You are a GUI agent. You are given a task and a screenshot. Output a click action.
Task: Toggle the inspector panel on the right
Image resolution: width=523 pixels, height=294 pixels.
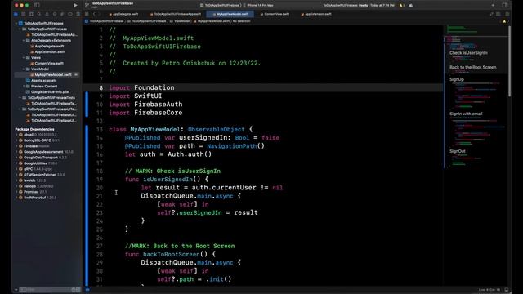(x=505, y=5)
